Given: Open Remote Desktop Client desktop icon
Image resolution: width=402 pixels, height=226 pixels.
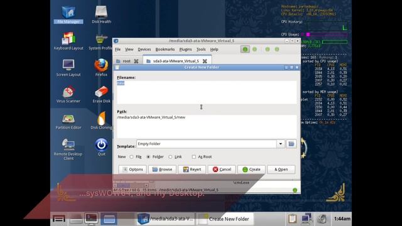Looking at the screenshot, I should (x=68, y=149).
